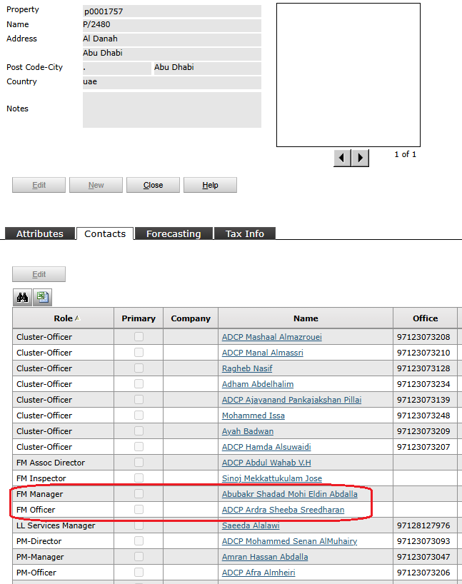Click the Help button
The image size is (462, 584).
pyautogui.click(x=210, y=185)
